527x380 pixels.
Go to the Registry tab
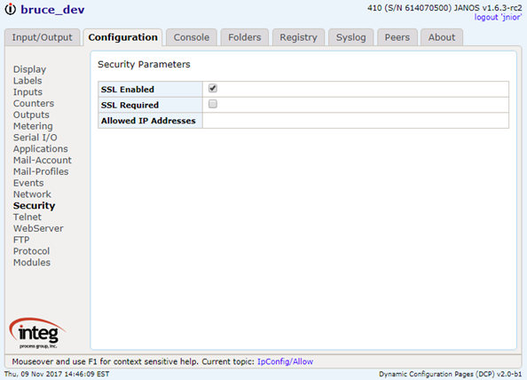click(298, 37)
